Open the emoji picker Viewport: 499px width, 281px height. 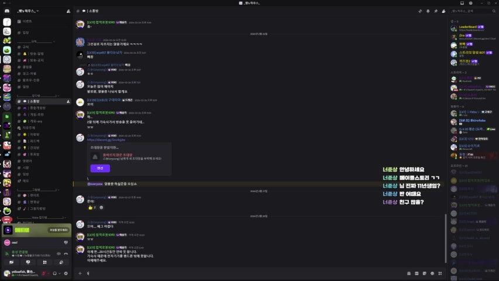pos(432,273)
